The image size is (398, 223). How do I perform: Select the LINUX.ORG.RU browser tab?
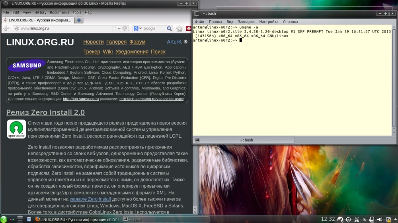(37, 20)
